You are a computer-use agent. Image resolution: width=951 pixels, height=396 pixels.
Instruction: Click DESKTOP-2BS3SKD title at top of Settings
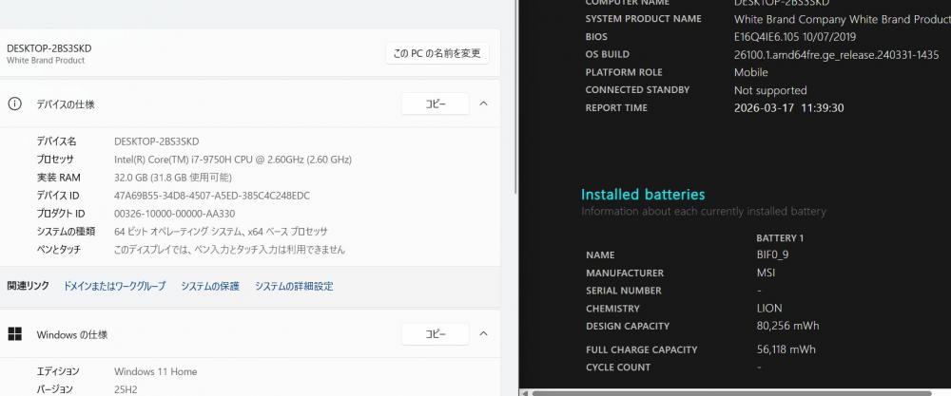point(49,48)
